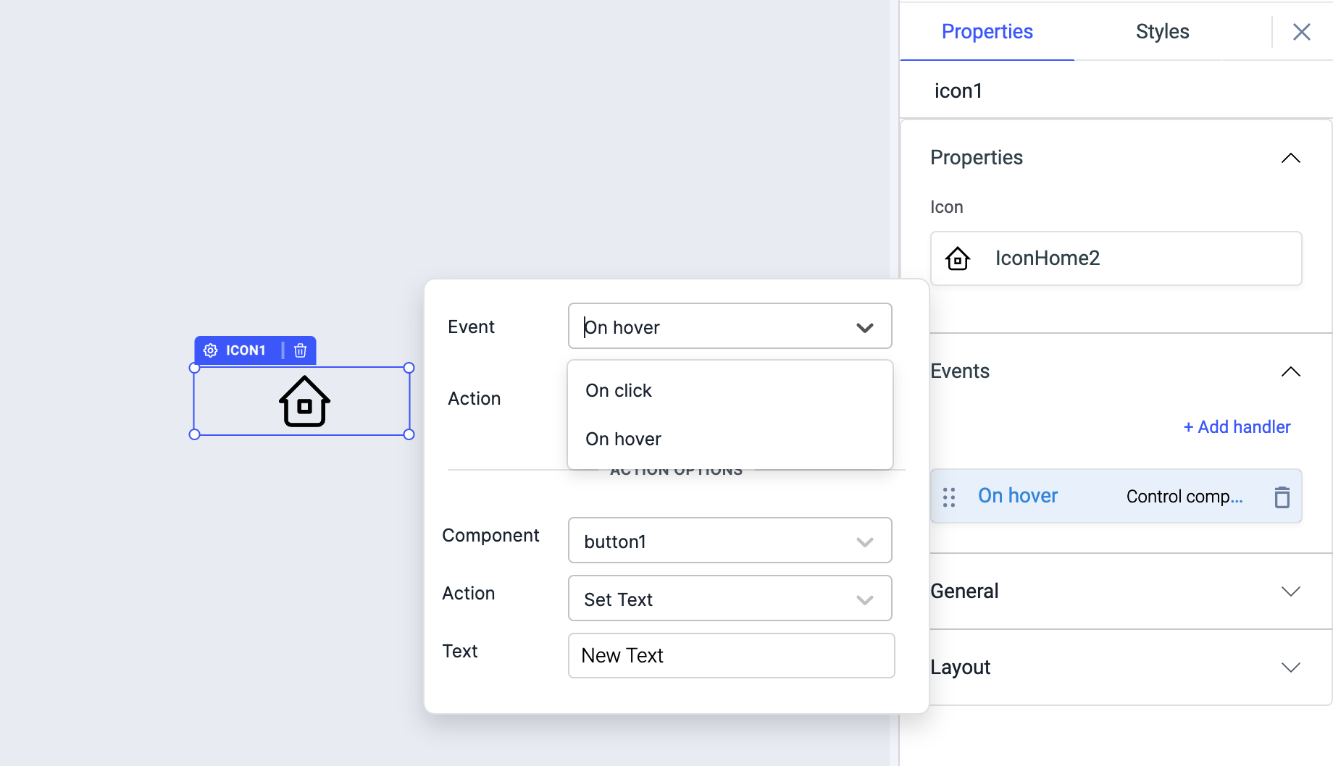Expand the Layout section
Image resolution: width=1333 pixels, height=766 pixels.
click(1290, 668)
